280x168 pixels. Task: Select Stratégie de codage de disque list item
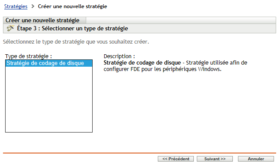(x=49, y=63)
